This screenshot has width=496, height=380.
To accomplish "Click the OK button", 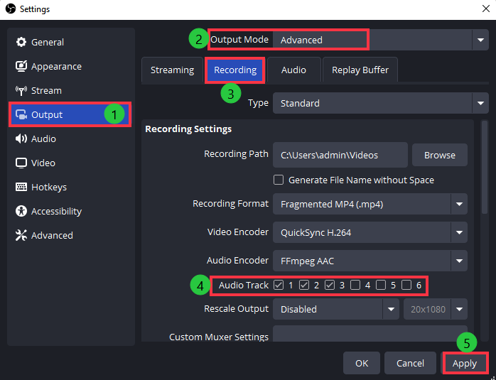I will point(362,363).
